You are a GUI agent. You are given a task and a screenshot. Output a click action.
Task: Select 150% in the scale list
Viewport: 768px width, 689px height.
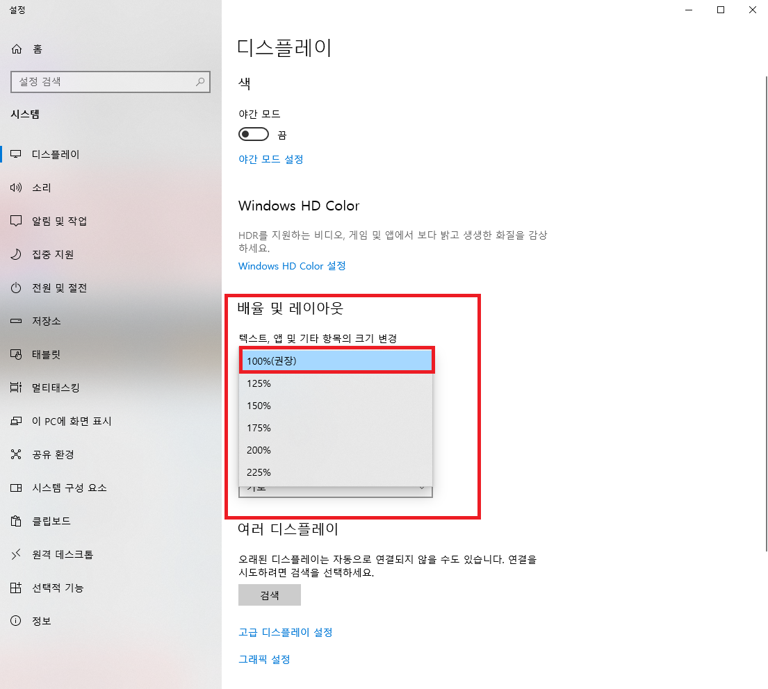pyautogui.click(x=336, y=406)
